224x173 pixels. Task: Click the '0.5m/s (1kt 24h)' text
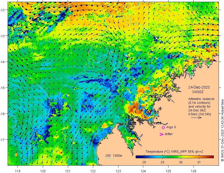tap(200, 114)
